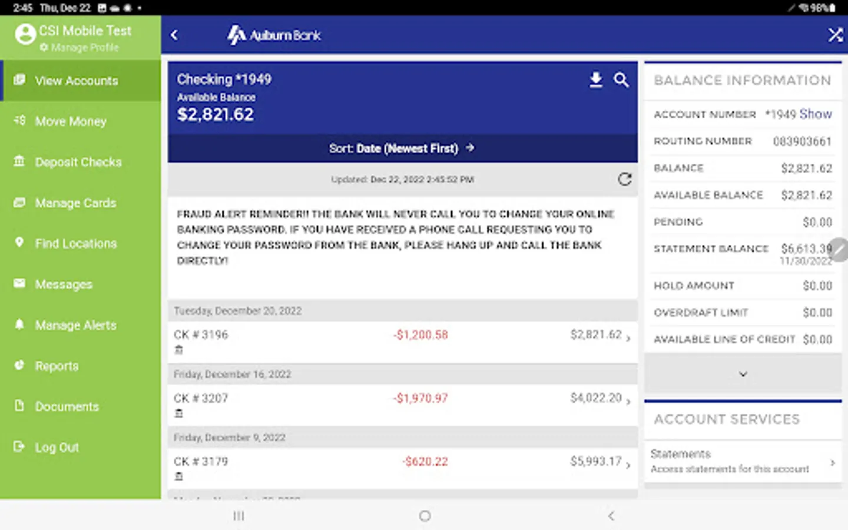The height and width of the screenshot is (530, 848).
Task: View the check image icon for CK # 3179
Action: [x=179, y=476]
